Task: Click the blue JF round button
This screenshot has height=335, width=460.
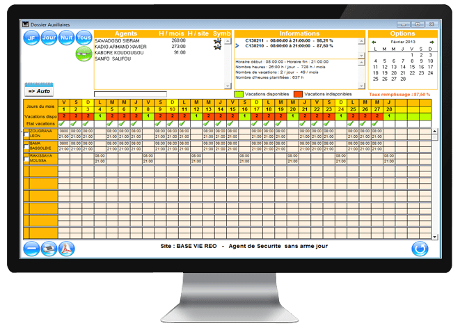Action: (x=31, y=38)
